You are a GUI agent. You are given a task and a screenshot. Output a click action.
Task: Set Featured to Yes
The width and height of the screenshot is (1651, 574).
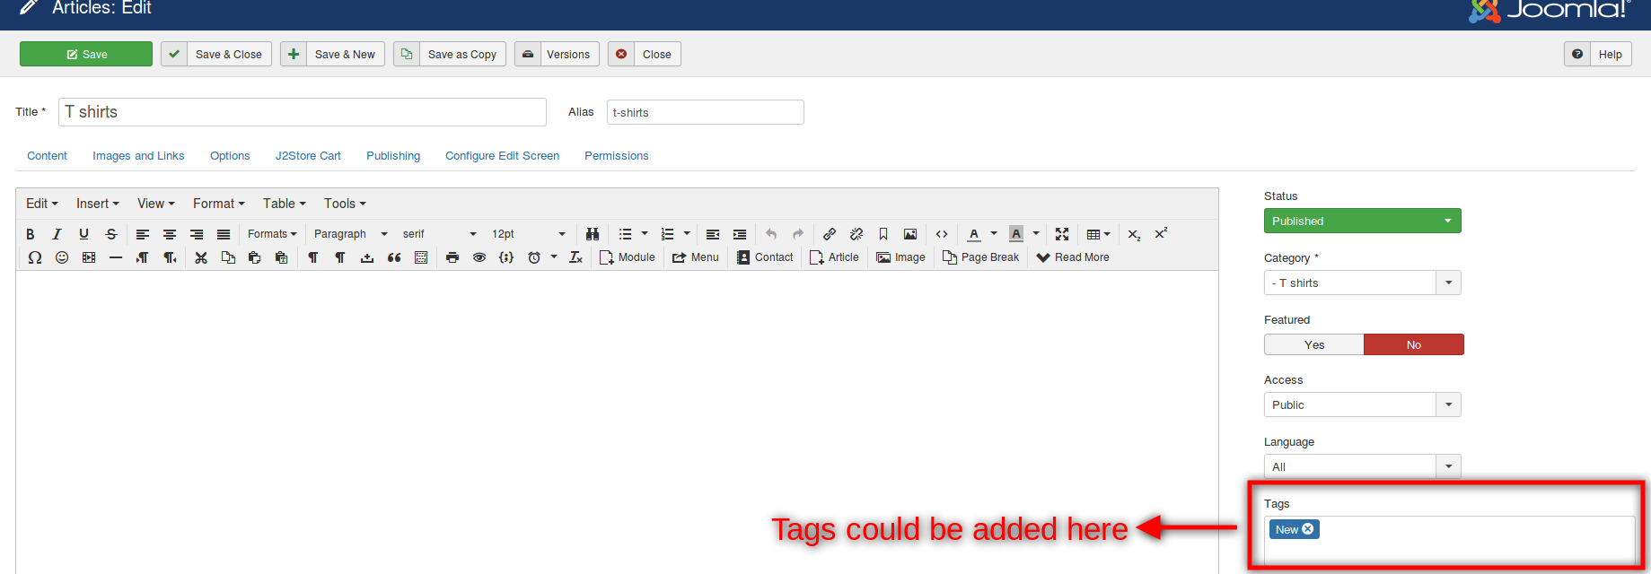(x=1314, y=345)
